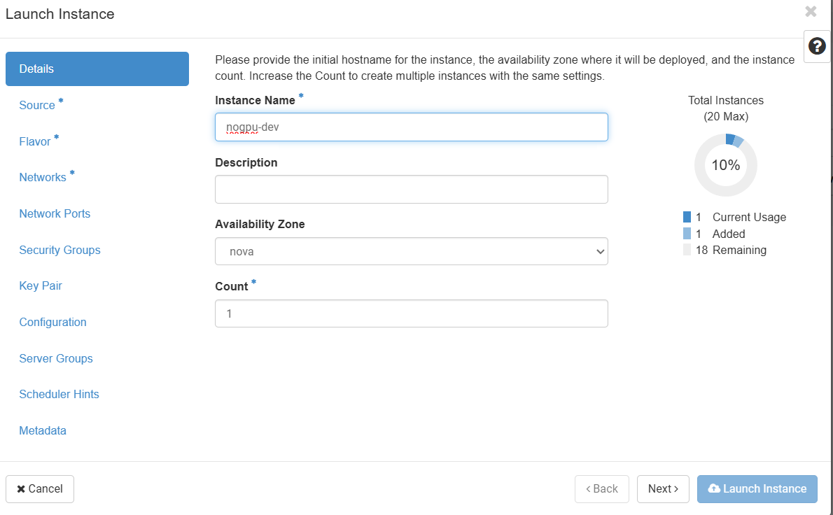The image size is (833, 515).
Task: Open the Configuration step
Action: coord(52,323)
